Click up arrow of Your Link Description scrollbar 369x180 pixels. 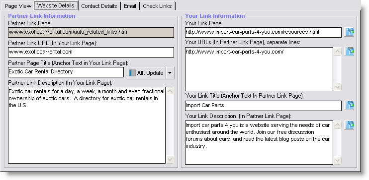click(x=338, y=125)
